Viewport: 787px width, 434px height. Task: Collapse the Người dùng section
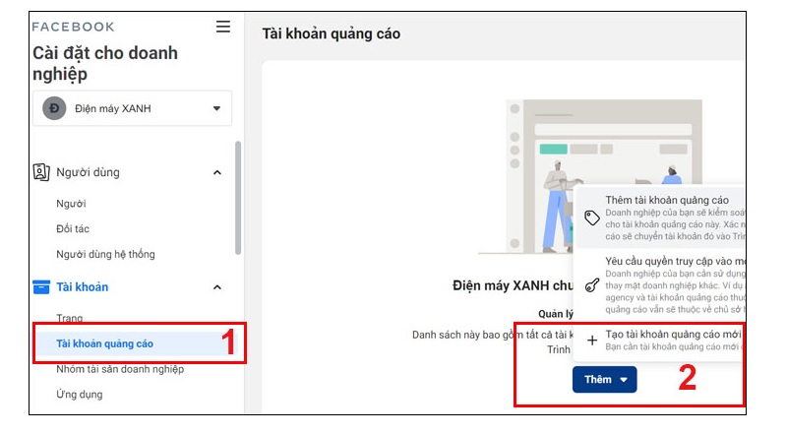[217, 173]
